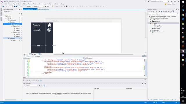Toggle visibility eye of last [Grid] row
186x104 pixels.
pos(19,40)
